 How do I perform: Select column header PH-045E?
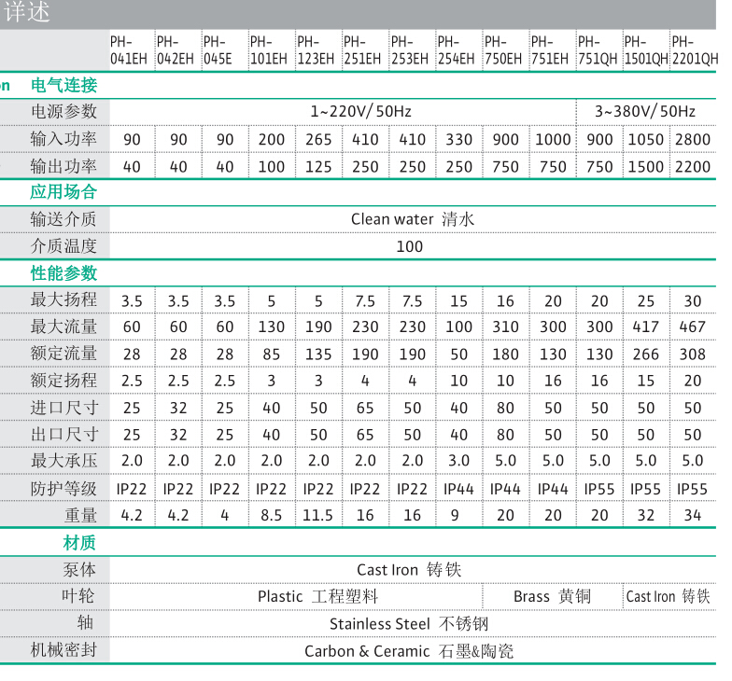point(218,50)
